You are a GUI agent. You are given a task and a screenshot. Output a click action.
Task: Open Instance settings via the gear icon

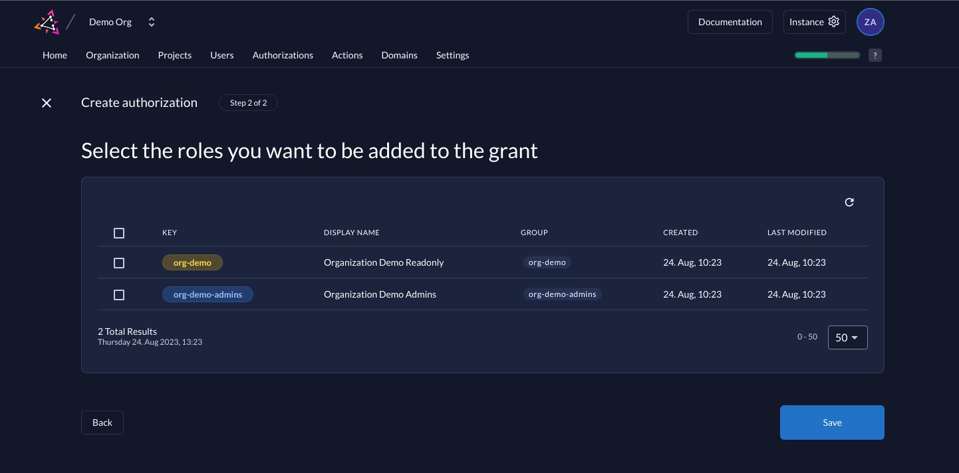coord(834,21)
